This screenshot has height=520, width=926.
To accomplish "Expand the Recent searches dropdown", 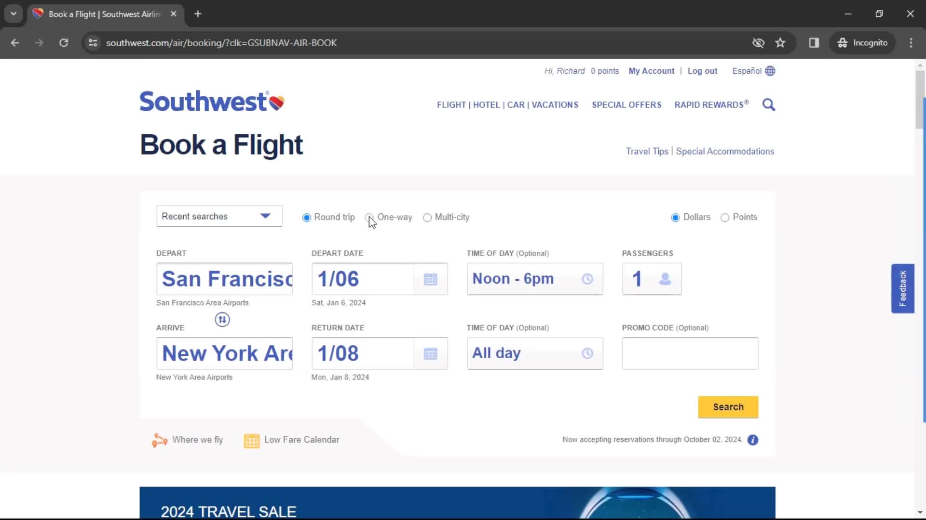I will click(x=219, y=217).
